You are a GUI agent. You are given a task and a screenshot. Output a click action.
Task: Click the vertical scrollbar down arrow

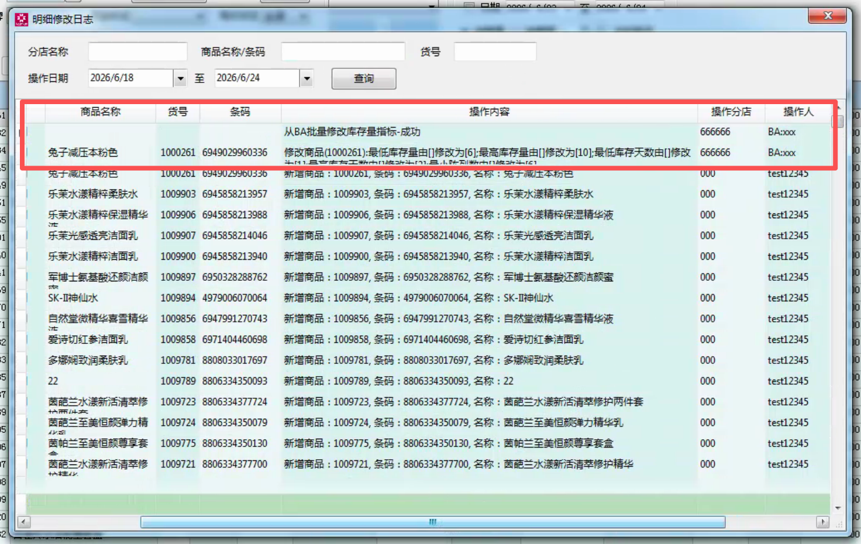point(838,508)
